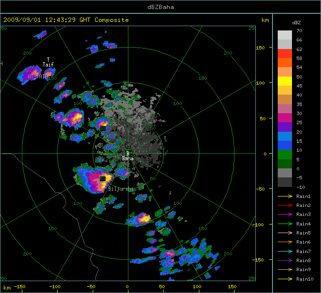Pick the red 58–62 dBZ color band
This screenshot has width=321, height=293.
(x=285, y=53)
